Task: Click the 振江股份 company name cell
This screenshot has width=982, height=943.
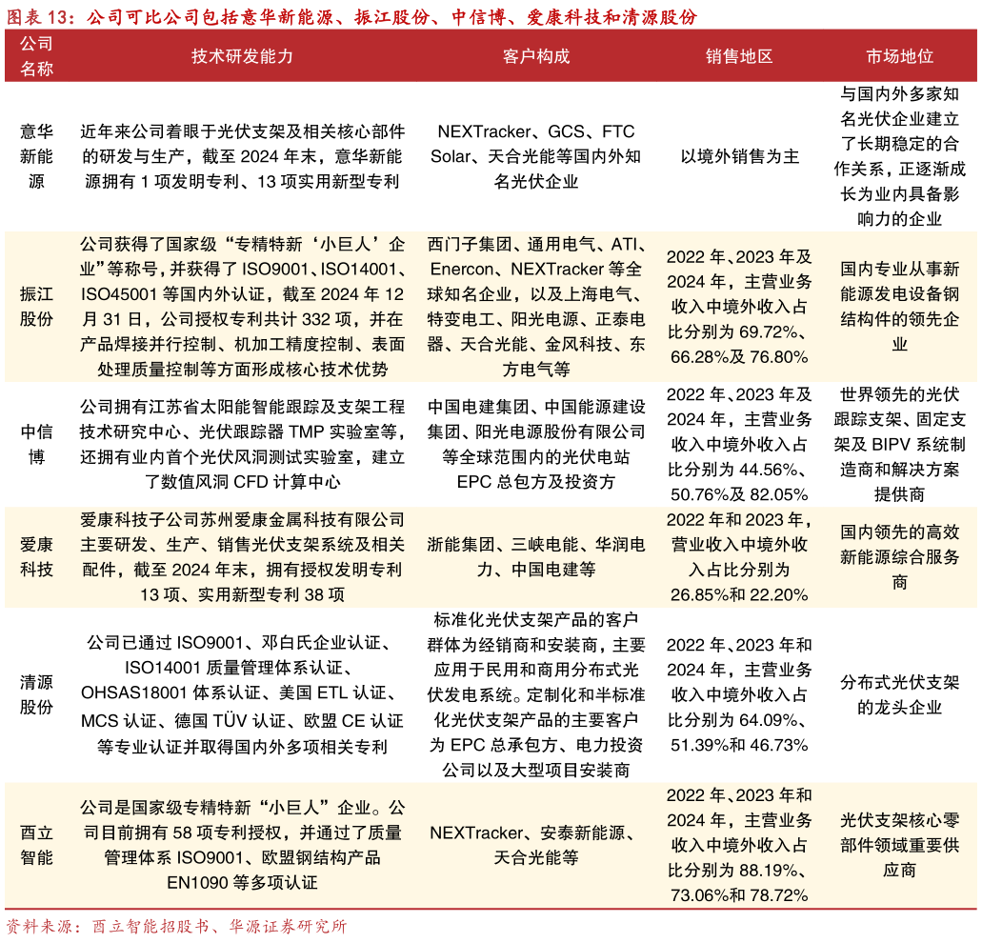Action: point(37,307)
